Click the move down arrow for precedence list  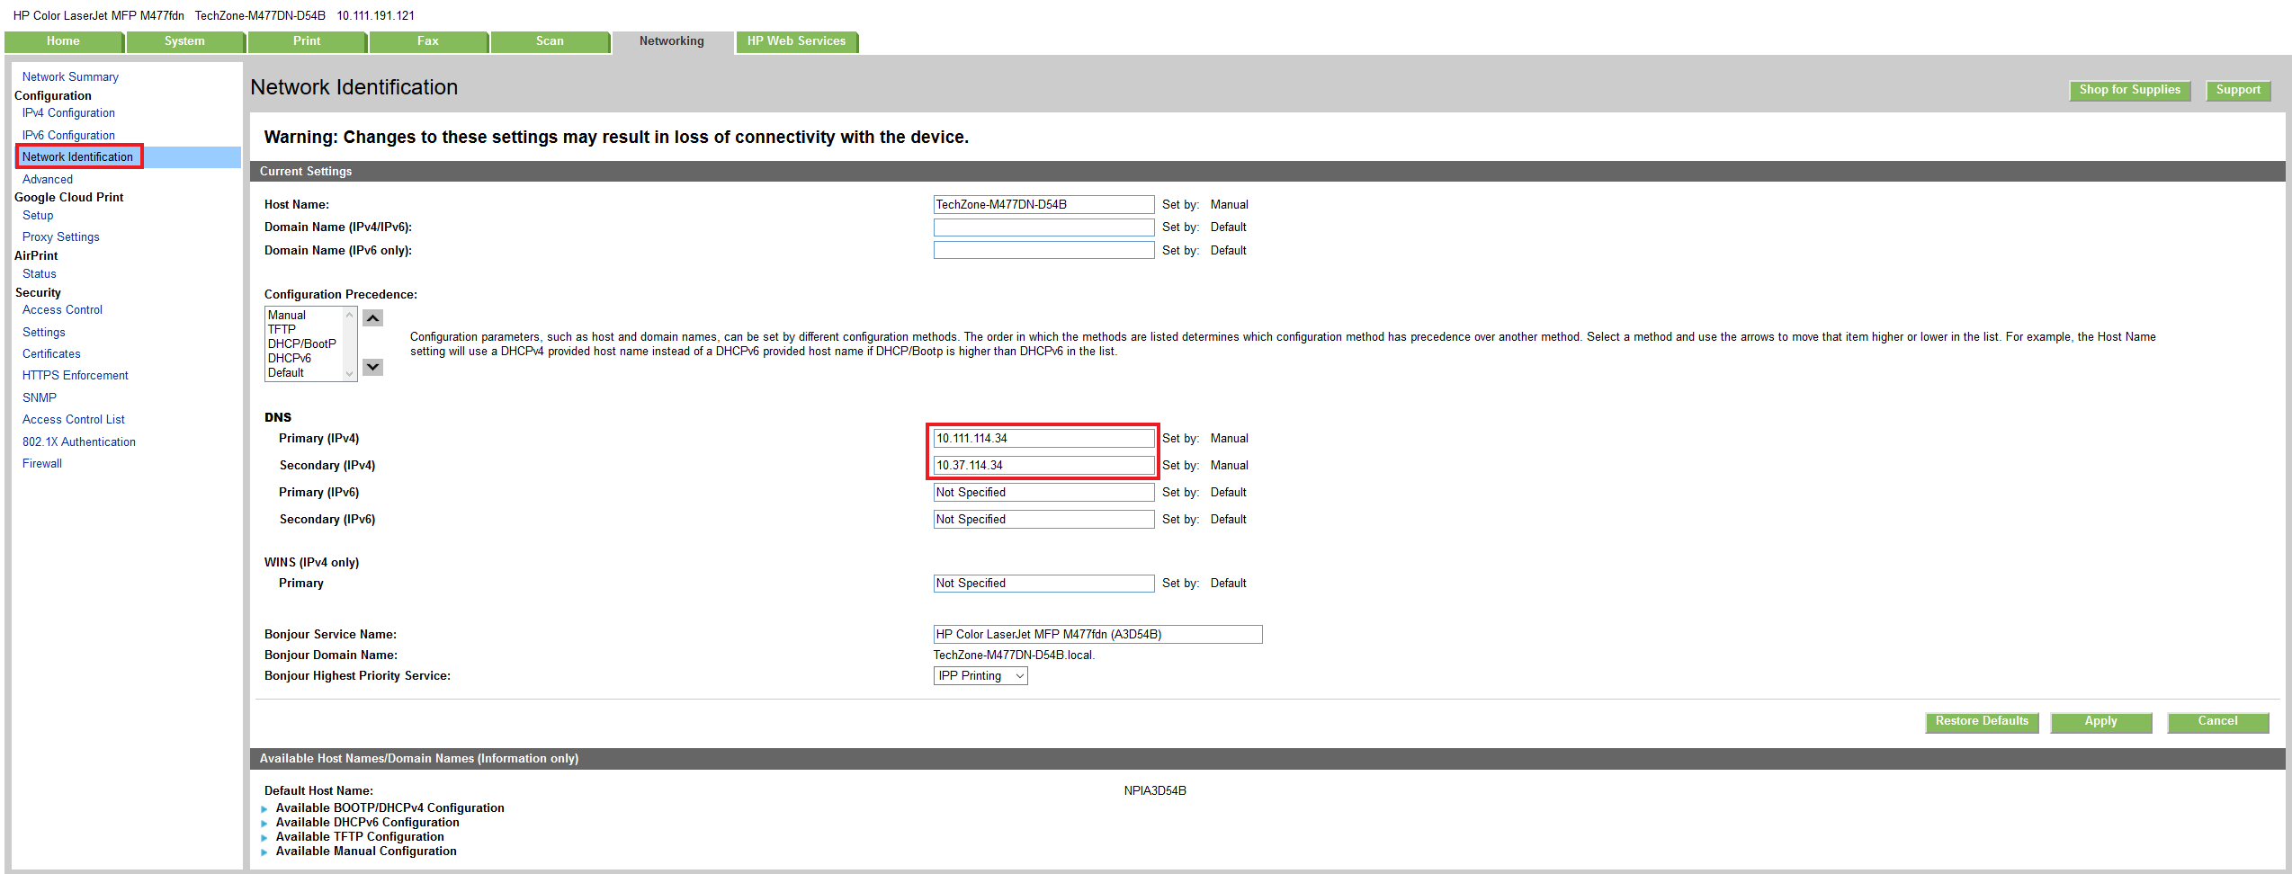372,367
